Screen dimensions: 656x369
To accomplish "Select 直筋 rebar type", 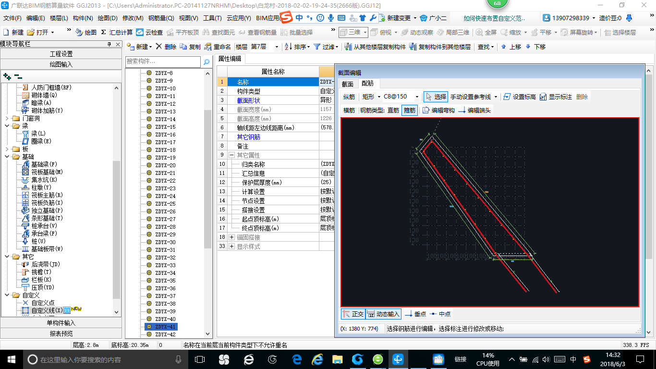I will point(393,110).
